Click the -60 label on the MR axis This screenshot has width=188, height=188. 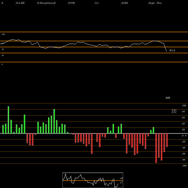tap(183, 154)
